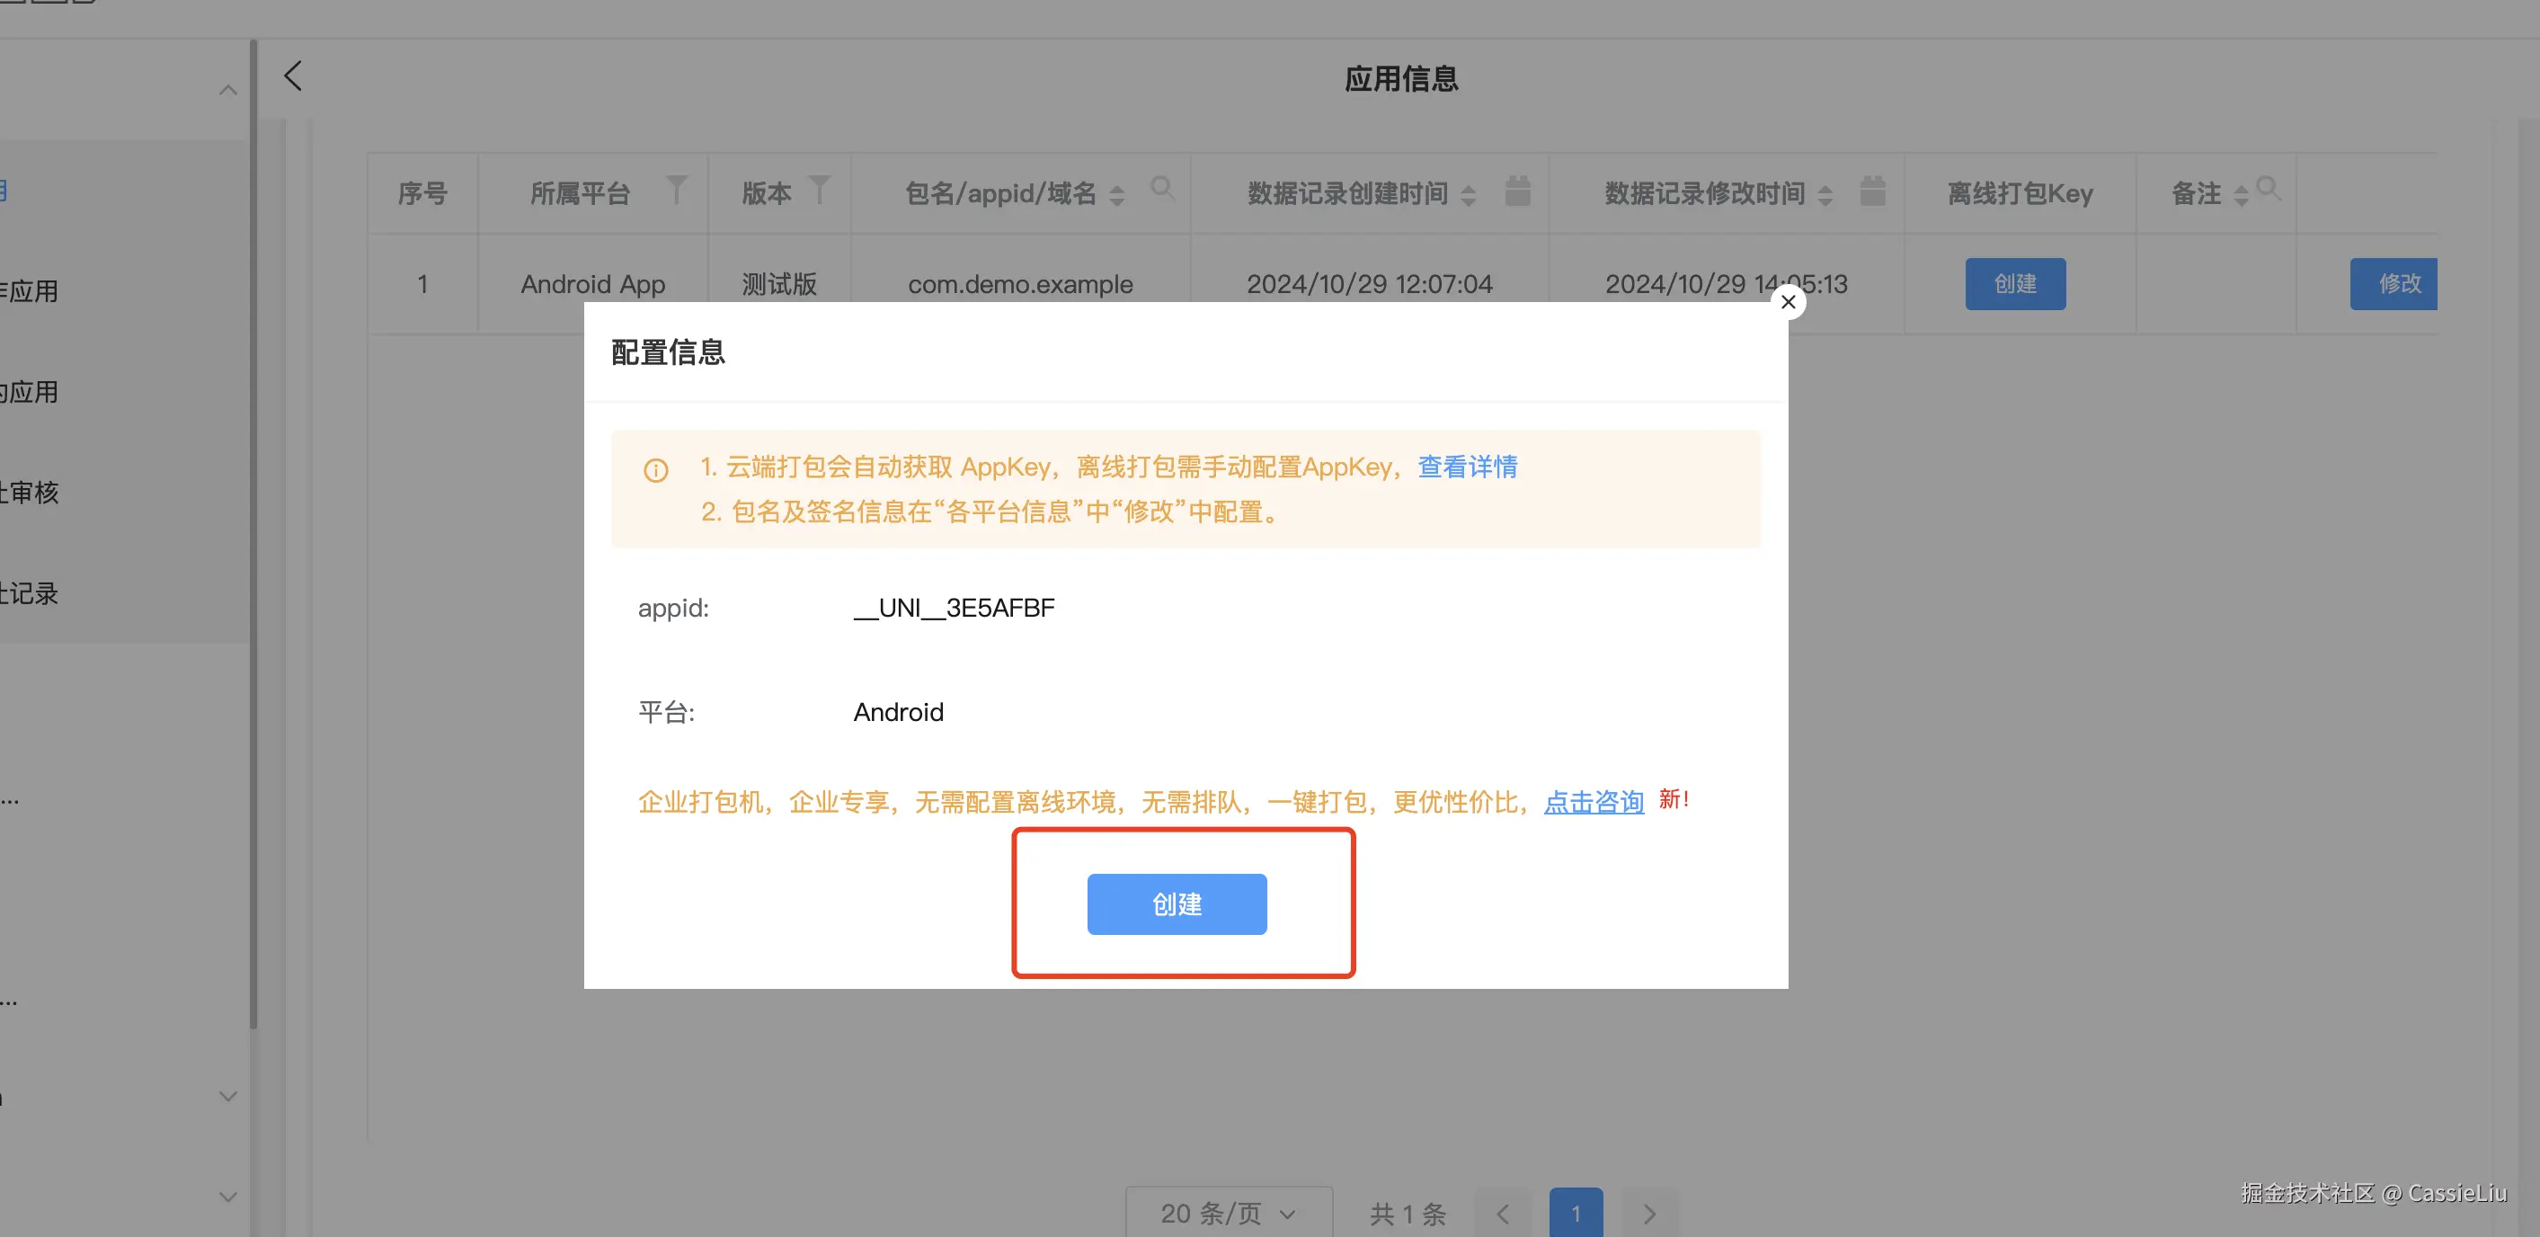Screen dimensions: 2540x1237
Task: Sort by 数据记录创建时间 arrows
Action: tap(1469, 195)
